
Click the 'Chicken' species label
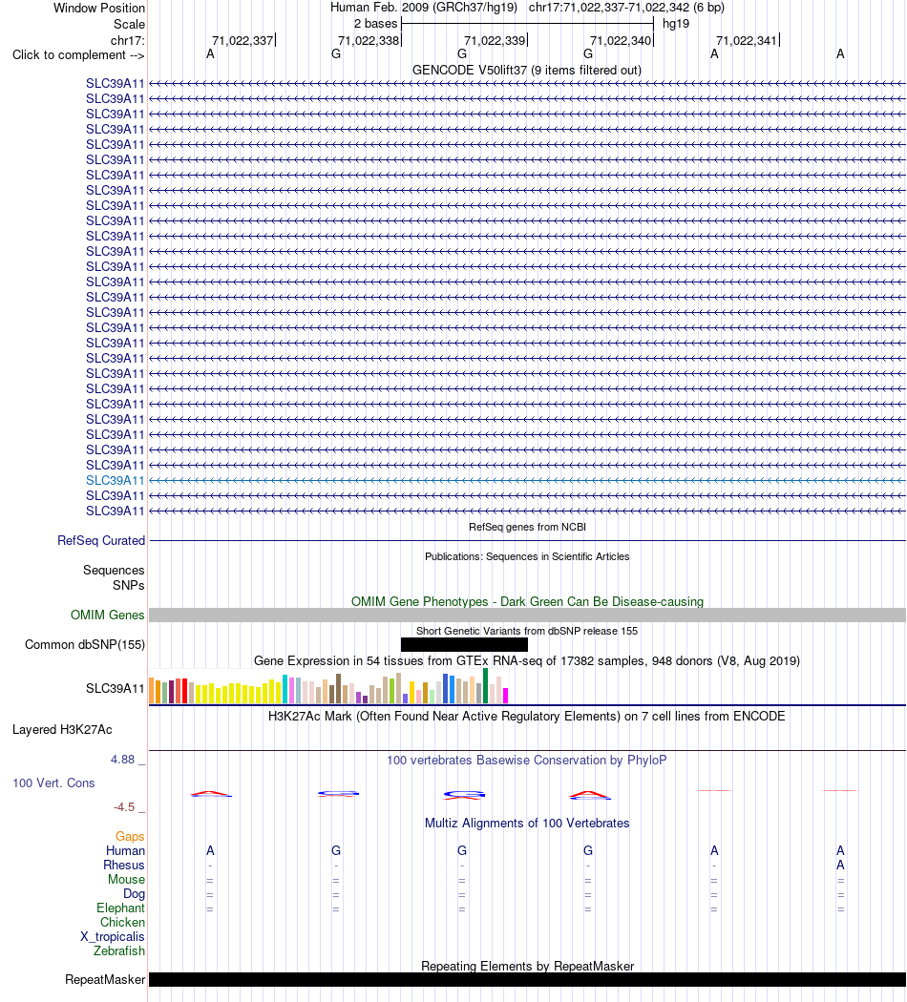coord(123,922)
